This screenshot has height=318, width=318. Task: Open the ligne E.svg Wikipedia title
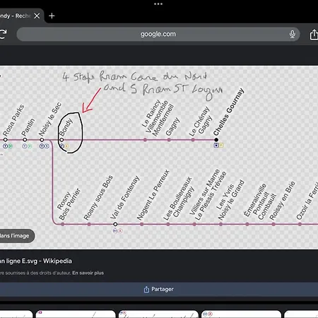pos(36,261)
